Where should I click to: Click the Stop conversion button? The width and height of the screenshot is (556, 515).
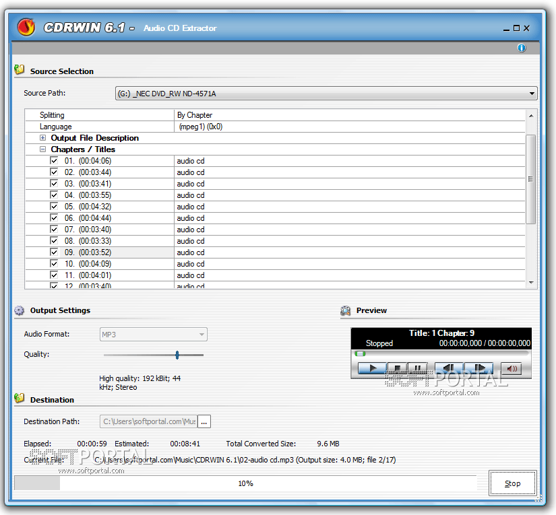pos(512,483)
